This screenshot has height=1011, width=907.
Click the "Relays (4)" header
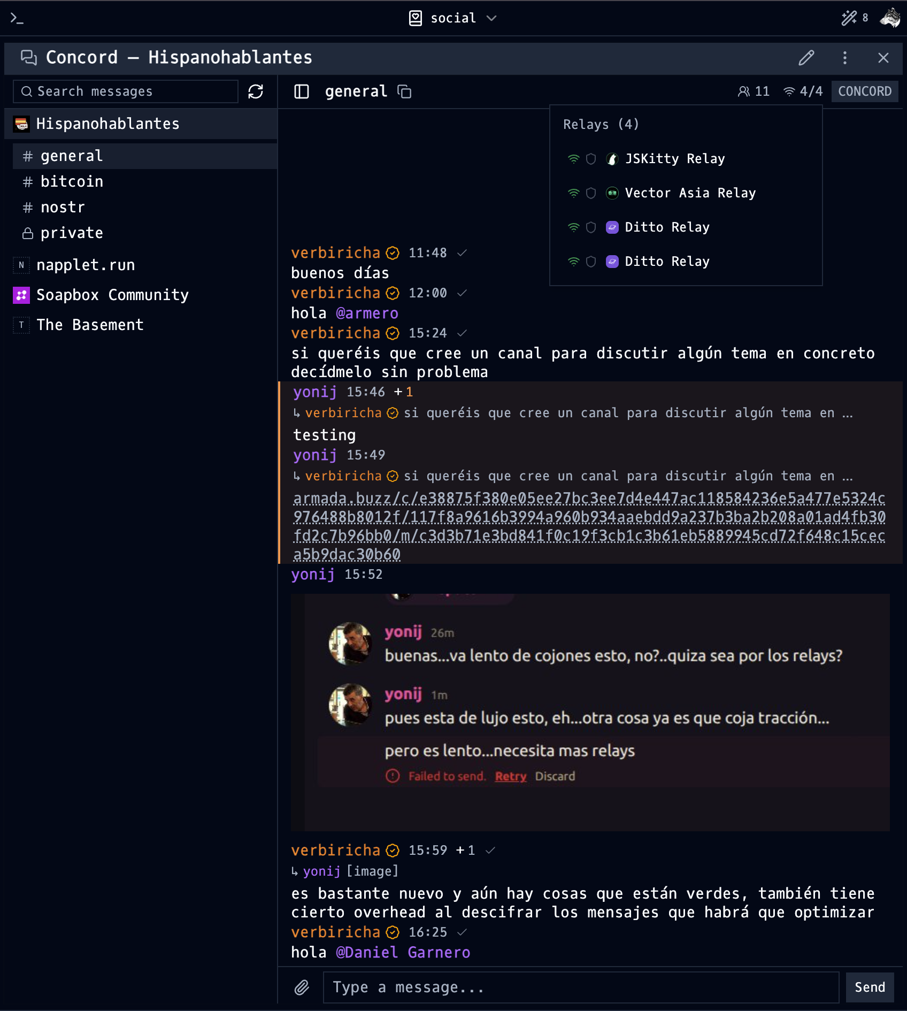click(x=601, y=125)
